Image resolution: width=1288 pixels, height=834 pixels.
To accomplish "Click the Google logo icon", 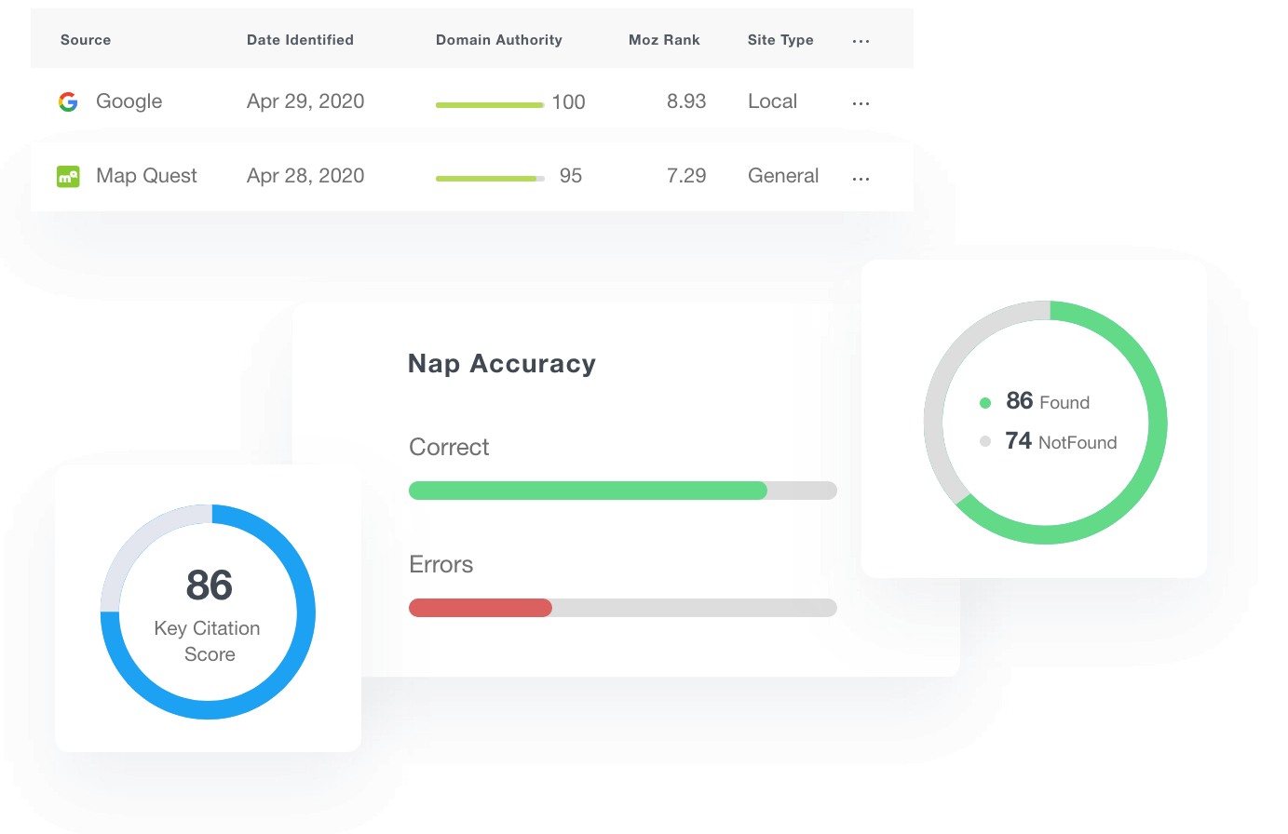I will click(68, 101).
